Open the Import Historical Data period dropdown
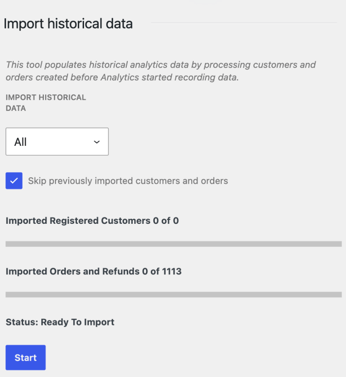 coord(57,141)
